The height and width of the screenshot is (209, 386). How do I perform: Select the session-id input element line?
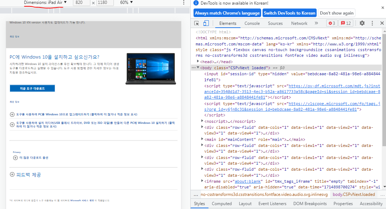pos(292,77)
